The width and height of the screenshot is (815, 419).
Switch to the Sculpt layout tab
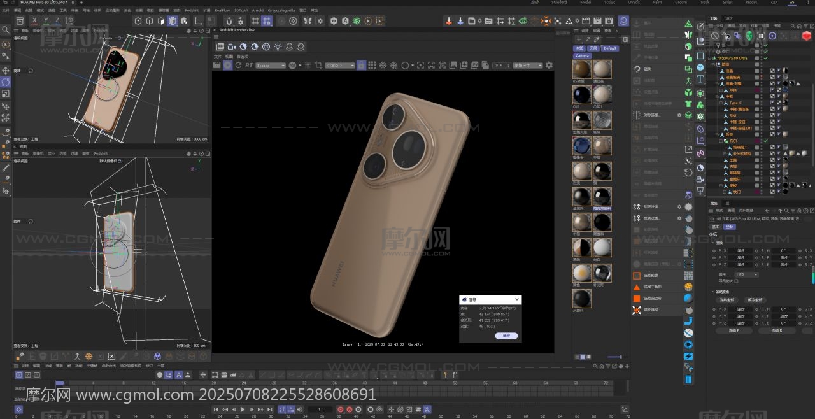[x=609, y=3]
